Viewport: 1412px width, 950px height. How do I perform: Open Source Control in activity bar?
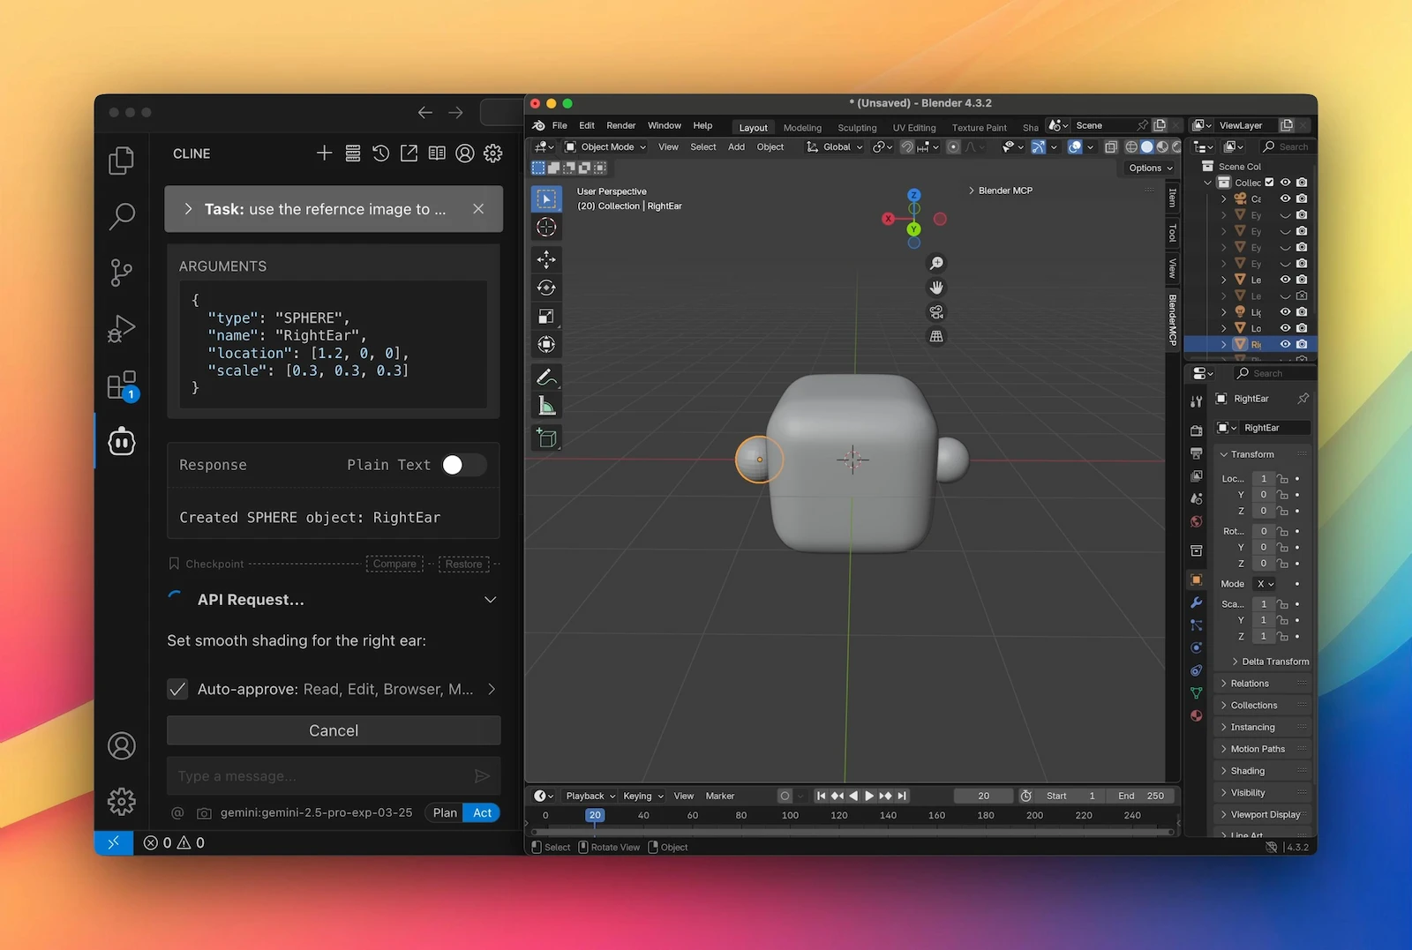coord(122,273)
